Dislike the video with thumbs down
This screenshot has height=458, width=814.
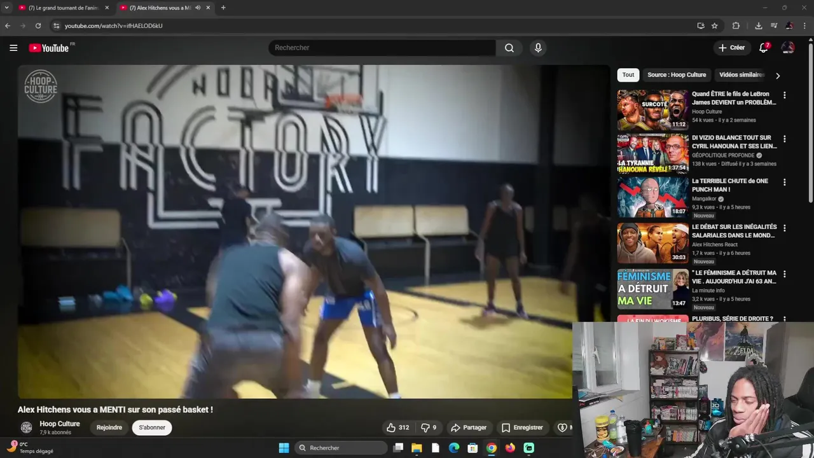click(429, 427)
